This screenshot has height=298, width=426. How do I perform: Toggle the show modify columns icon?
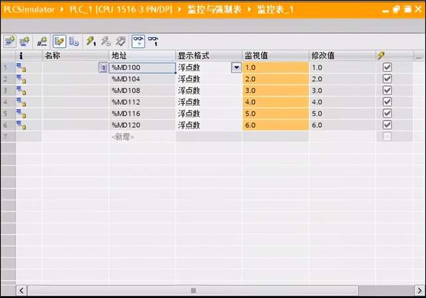(59, 41)
